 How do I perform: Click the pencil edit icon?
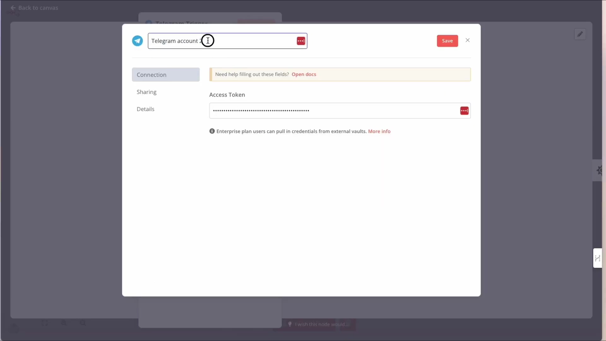(x=580, y=34)
